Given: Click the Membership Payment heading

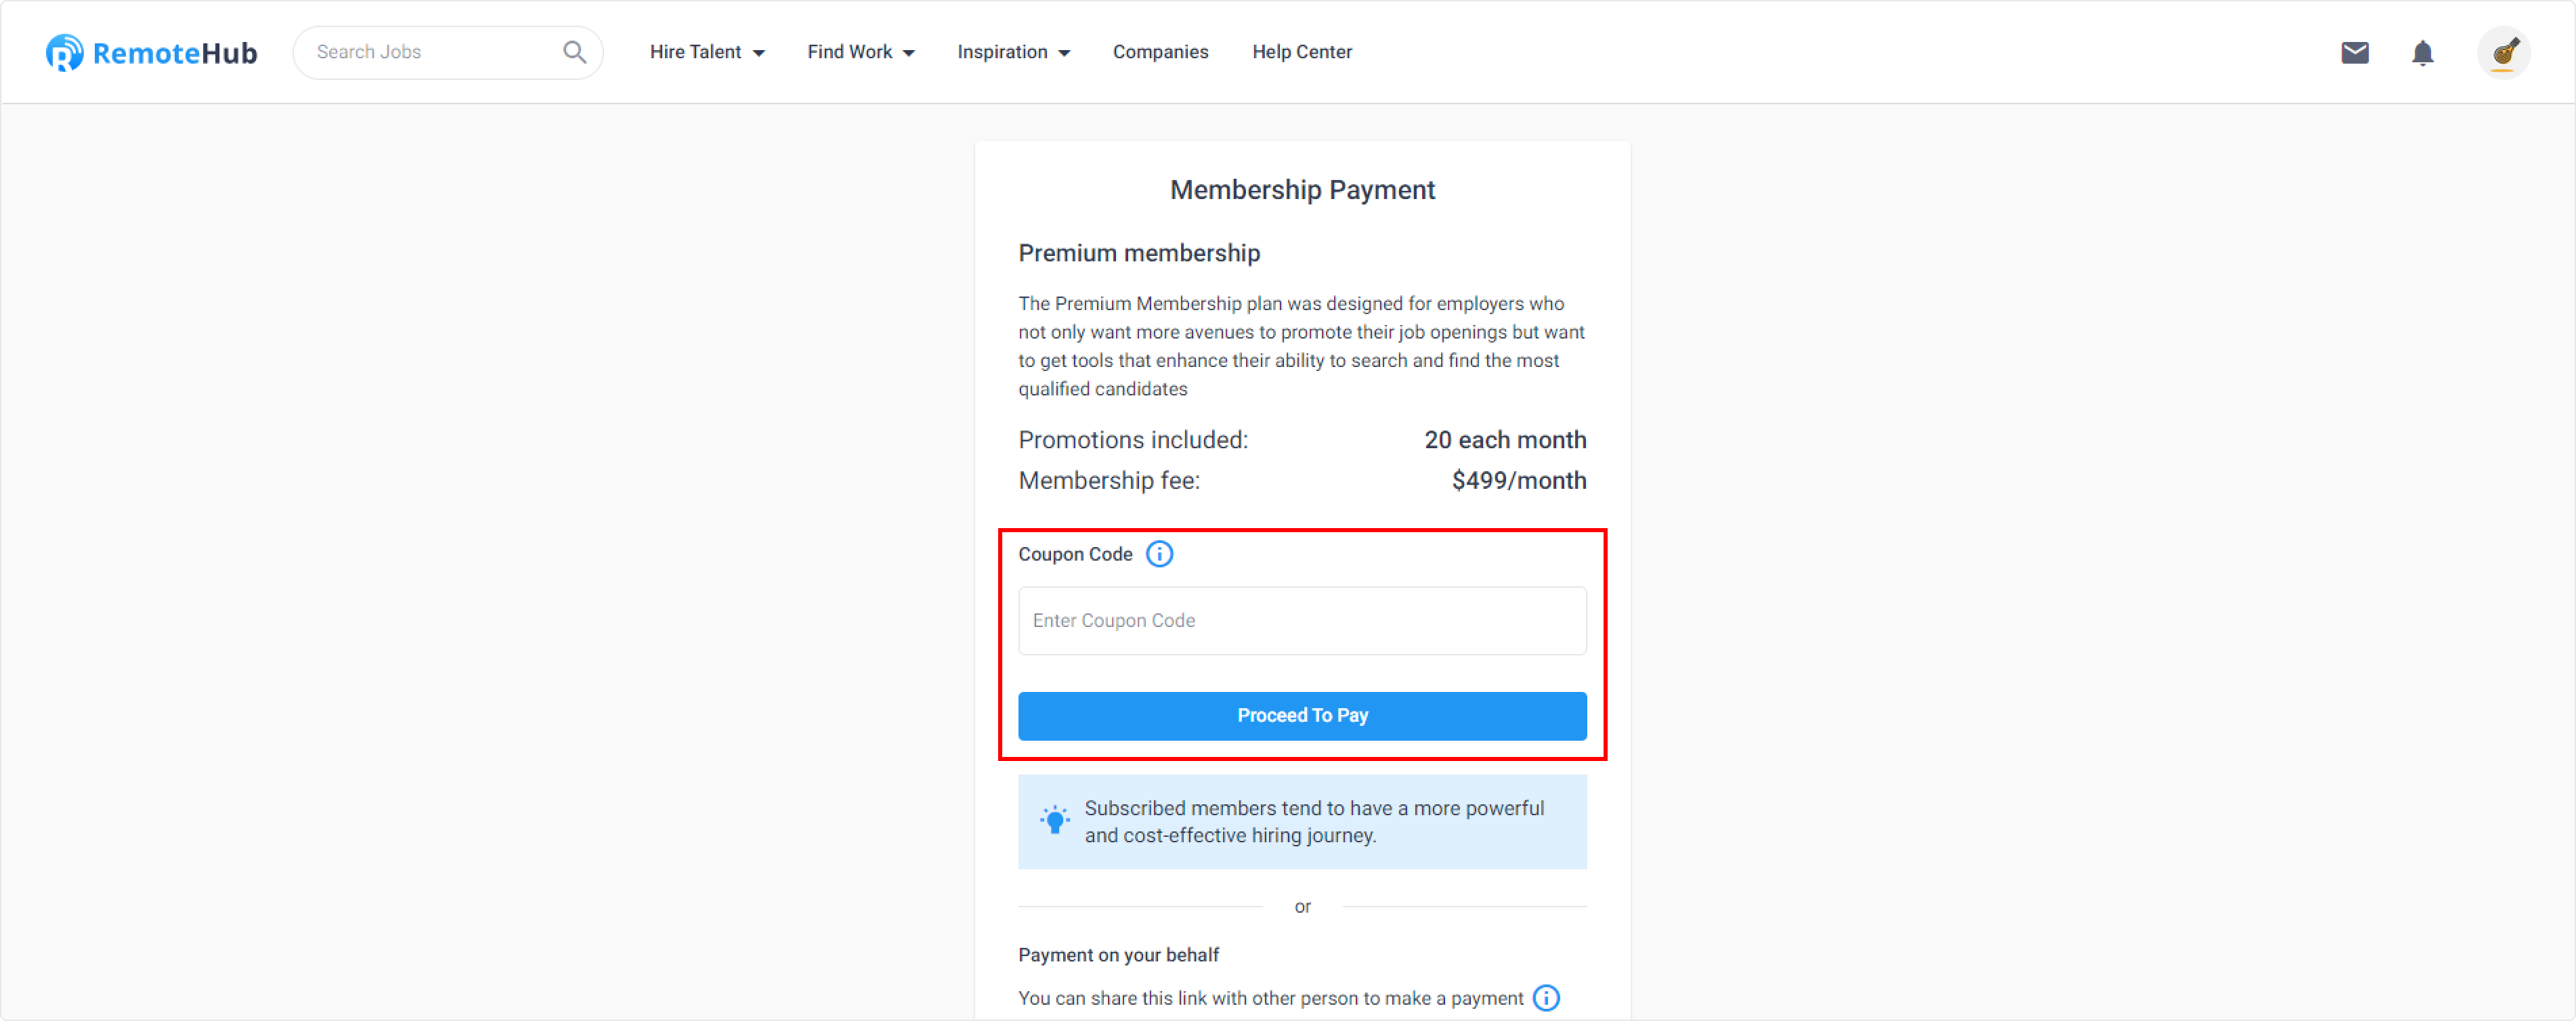Looking at the screenshot, I should (x=1302, y=190).
